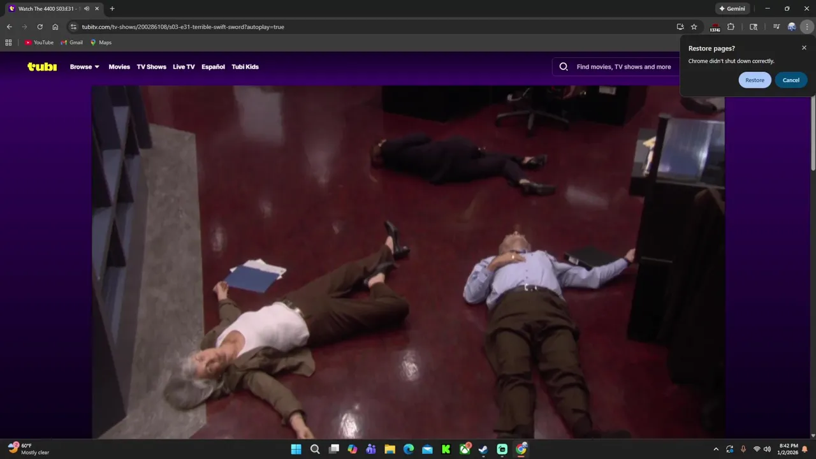Open the Windows Start menu

coord(296,449)
